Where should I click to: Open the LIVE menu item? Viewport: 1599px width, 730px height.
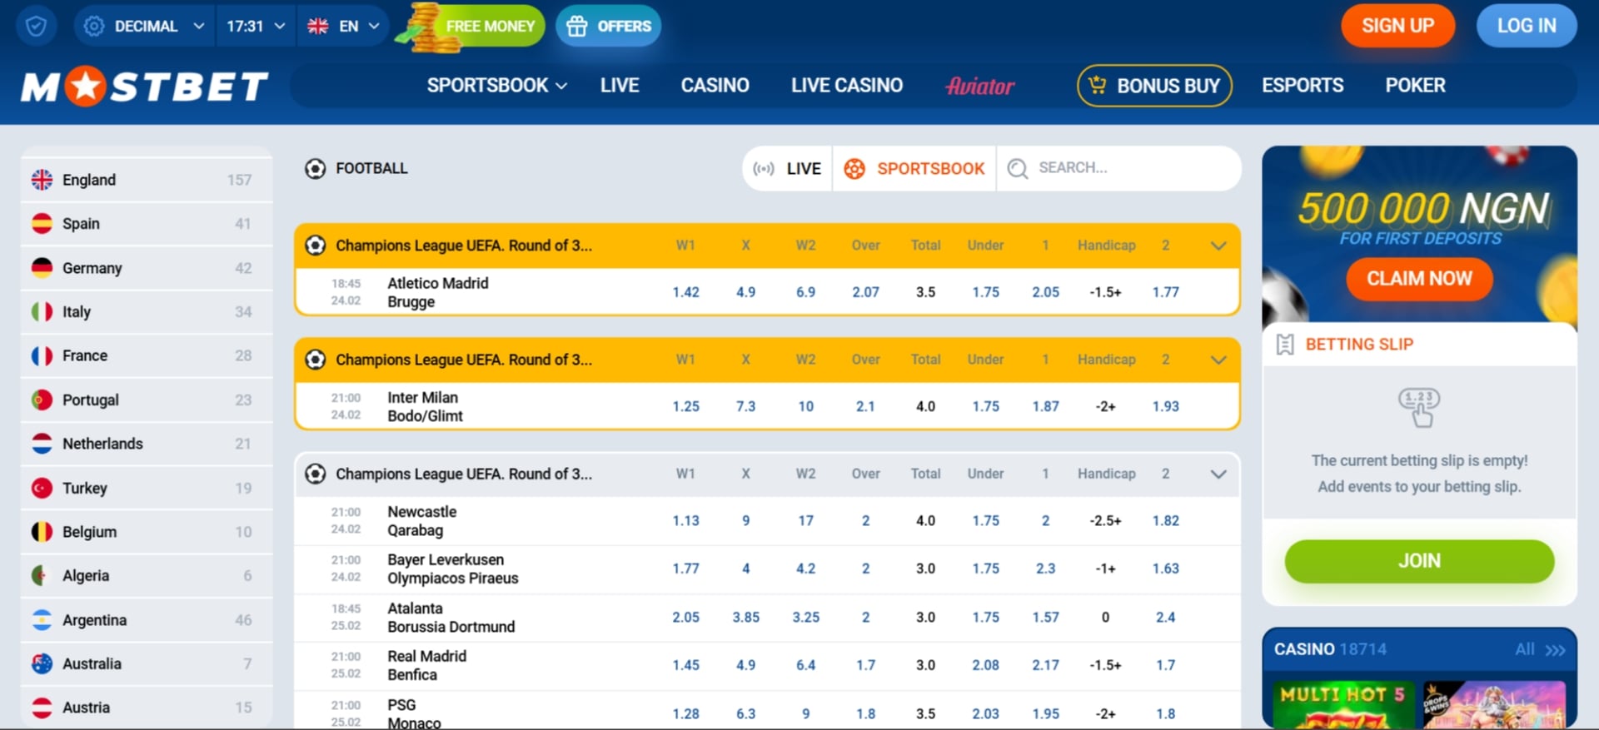click(x=620, y=85)
